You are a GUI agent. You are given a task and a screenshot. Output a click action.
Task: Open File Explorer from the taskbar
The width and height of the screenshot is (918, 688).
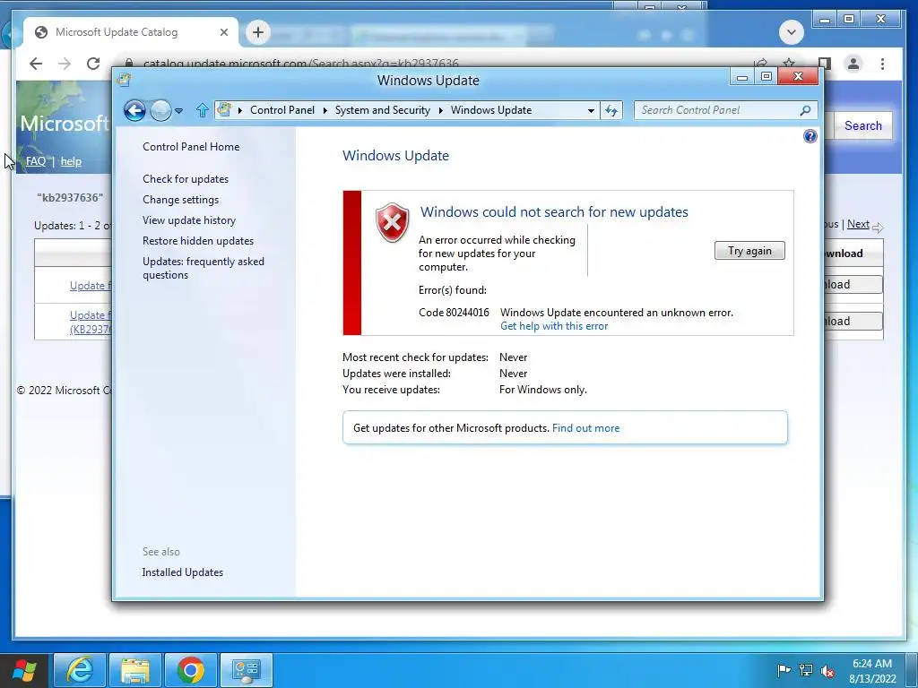[135, 670]
